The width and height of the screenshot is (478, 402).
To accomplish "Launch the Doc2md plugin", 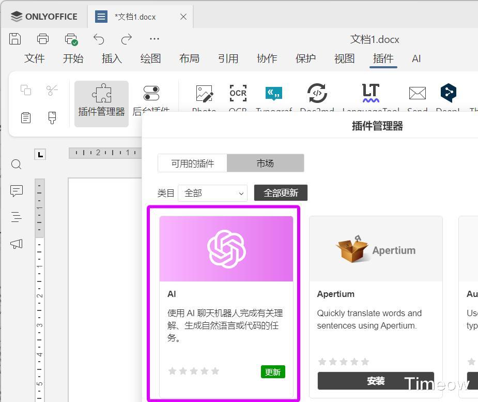I will click(317, 98).
